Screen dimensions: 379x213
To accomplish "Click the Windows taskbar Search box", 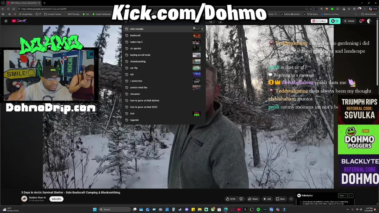I will [115, 209].
